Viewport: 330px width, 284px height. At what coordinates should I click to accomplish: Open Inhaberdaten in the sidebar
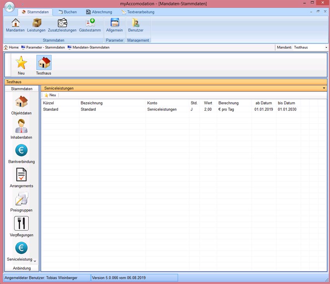[21, 129]
